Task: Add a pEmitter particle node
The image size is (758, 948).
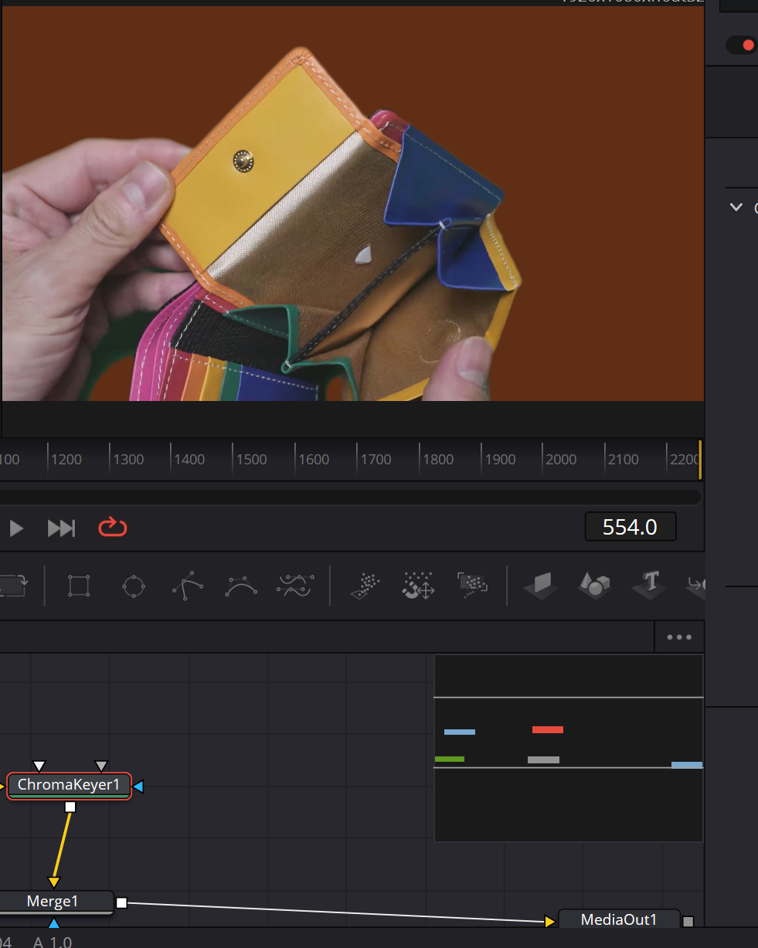Action: (x=365, y=586)
